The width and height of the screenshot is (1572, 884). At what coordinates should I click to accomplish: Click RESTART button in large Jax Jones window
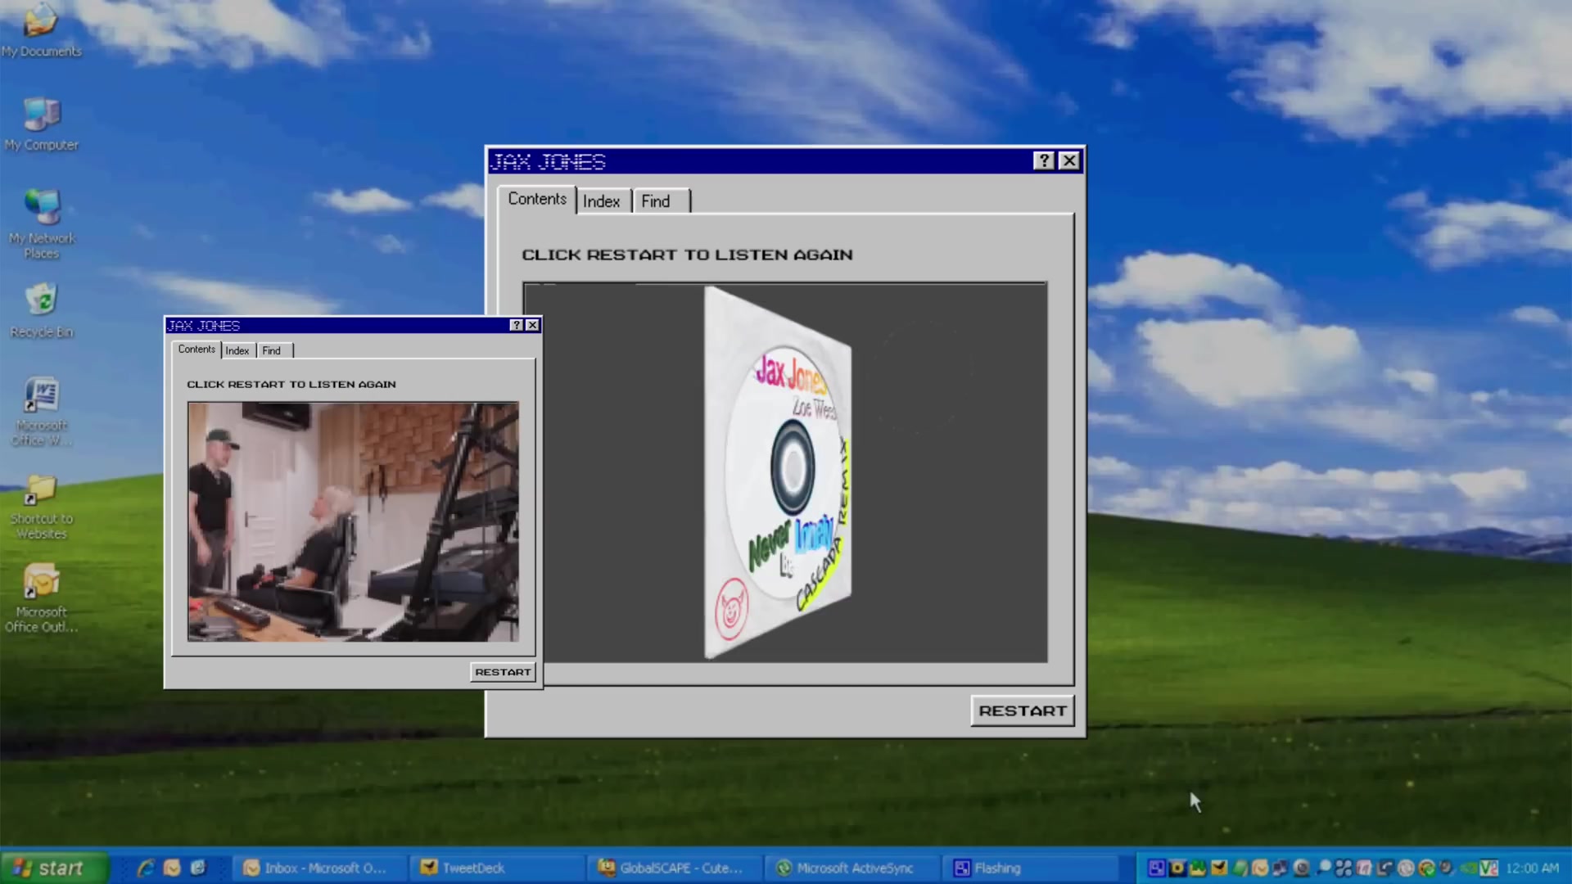1023,710
